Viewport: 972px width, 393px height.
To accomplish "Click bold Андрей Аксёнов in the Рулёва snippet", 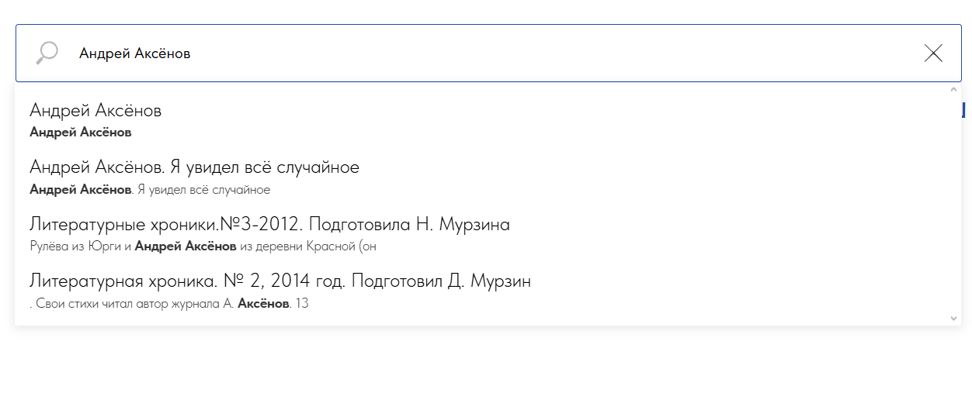I will pyautogui.click(x=186, y=246).
